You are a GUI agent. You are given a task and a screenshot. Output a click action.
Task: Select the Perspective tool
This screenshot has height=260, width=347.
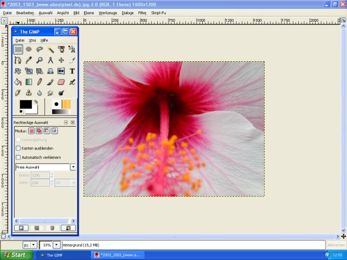coord(50,71)
